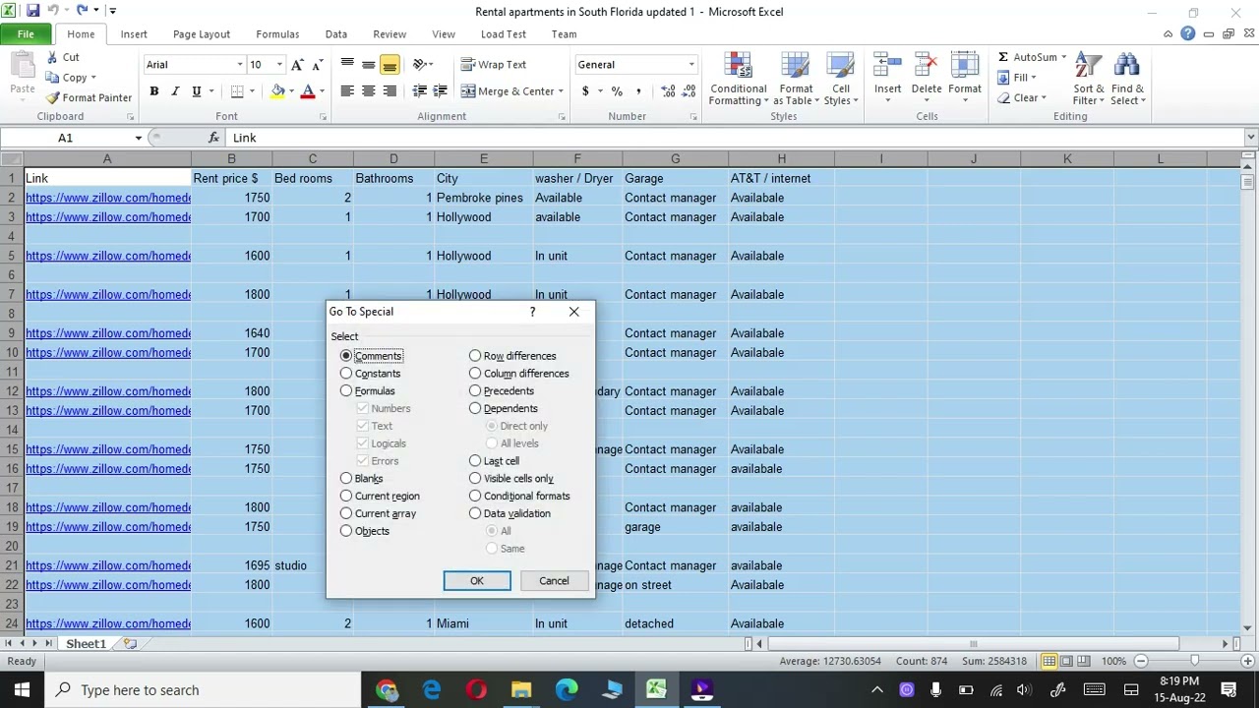Click the Save icon in Quick Access toolbar
Viewport: 1259px width, 708px height.
pos(33,11)
